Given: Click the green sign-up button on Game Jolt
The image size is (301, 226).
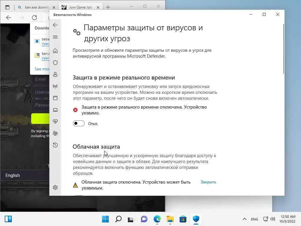Looking at the screenshot, I should 40,119.
